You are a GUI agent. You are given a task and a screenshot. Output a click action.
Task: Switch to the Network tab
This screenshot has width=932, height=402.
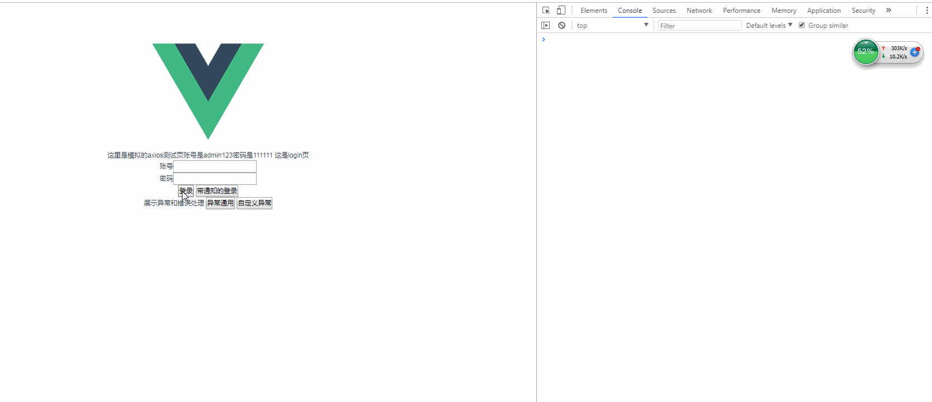(699, 11)
